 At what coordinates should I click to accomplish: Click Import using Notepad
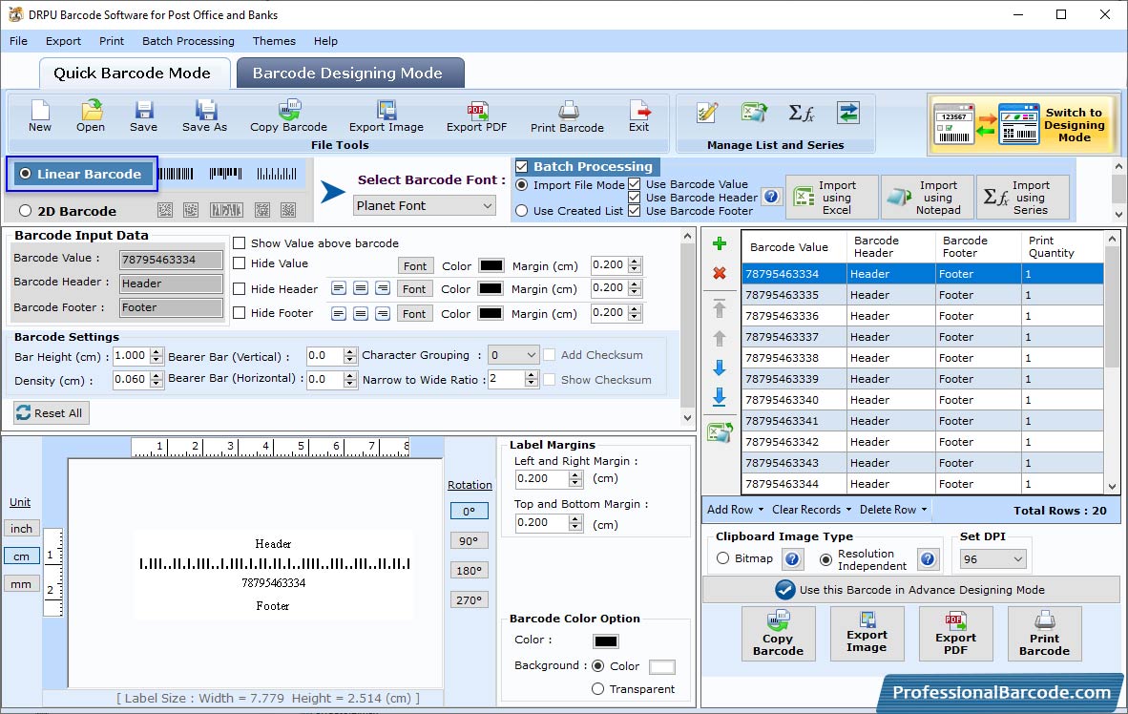coord(928,198)
